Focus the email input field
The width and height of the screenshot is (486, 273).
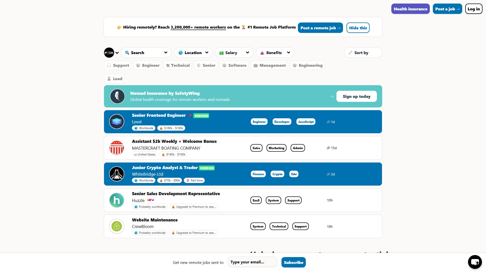tap(252, 262)
